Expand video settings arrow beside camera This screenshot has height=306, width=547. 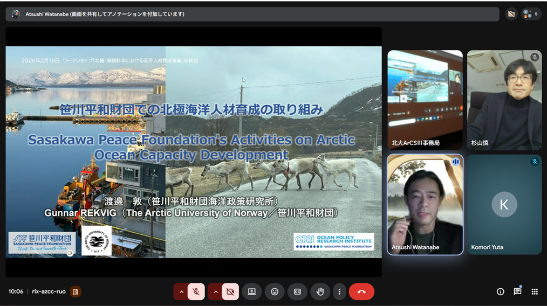[x=215, y=291]
